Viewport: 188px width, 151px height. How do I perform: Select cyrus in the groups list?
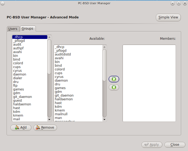pos(30,71)
